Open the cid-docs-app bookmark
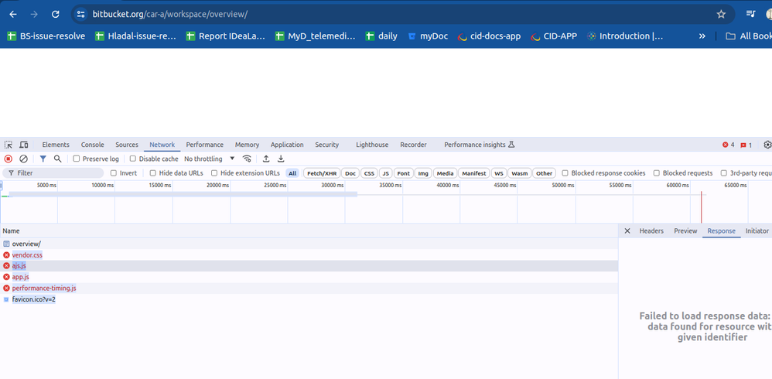Screen dimensions: 772x379 489,36
